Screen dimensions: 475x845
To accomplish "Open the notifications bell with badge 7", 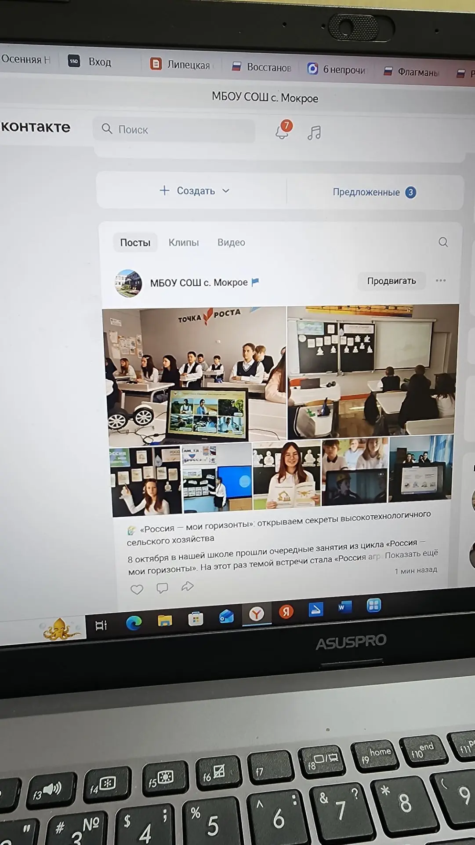I will click(283, 131).
